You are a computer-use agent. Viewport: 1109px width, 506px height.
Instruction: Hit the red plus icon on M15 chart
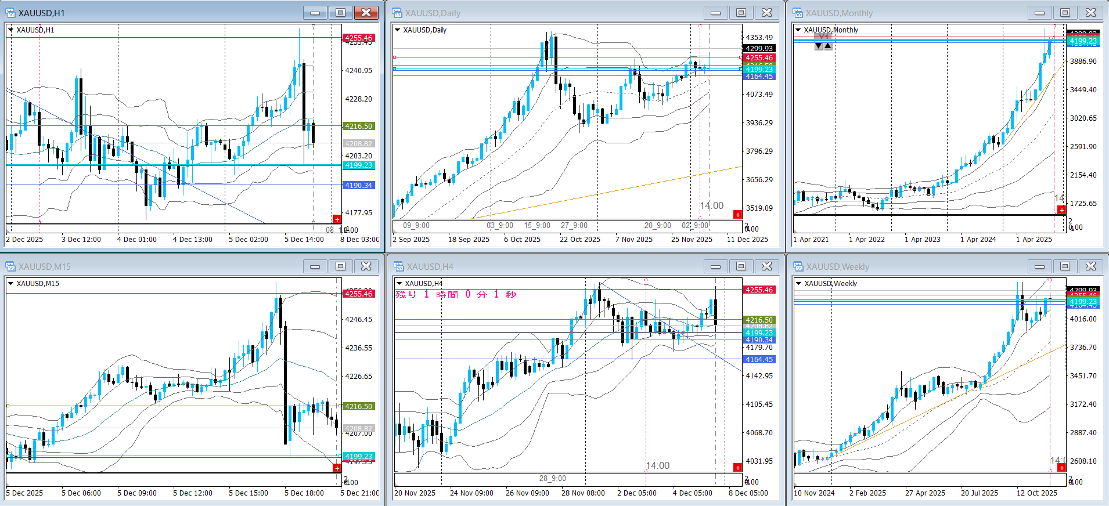337,468
